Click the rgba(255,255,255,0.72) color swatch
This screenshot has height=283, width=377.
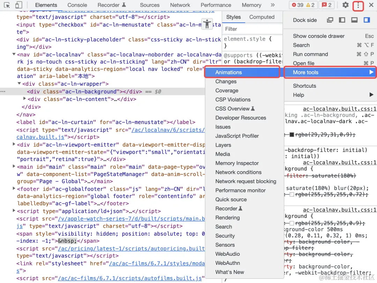click(291, 195)
